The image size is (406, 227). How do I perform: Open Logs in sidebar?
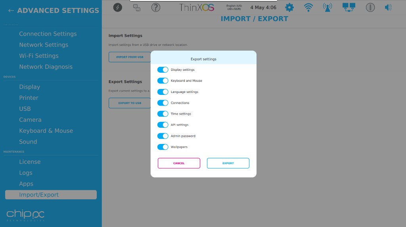pos(26,173)
